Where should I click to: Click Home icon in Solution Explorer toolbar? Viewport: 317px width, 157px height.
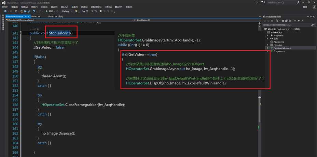pyautogui.click(x=272, y=21)
